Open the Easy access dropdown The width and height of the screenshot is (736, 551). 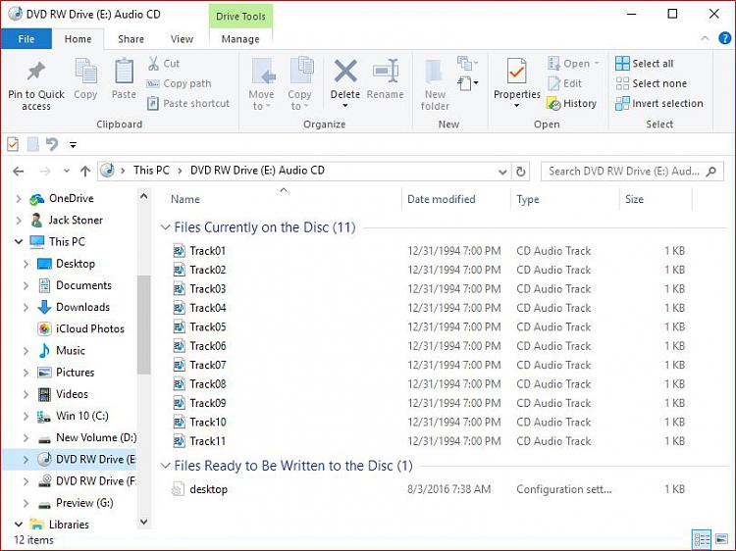click(467, 83)
